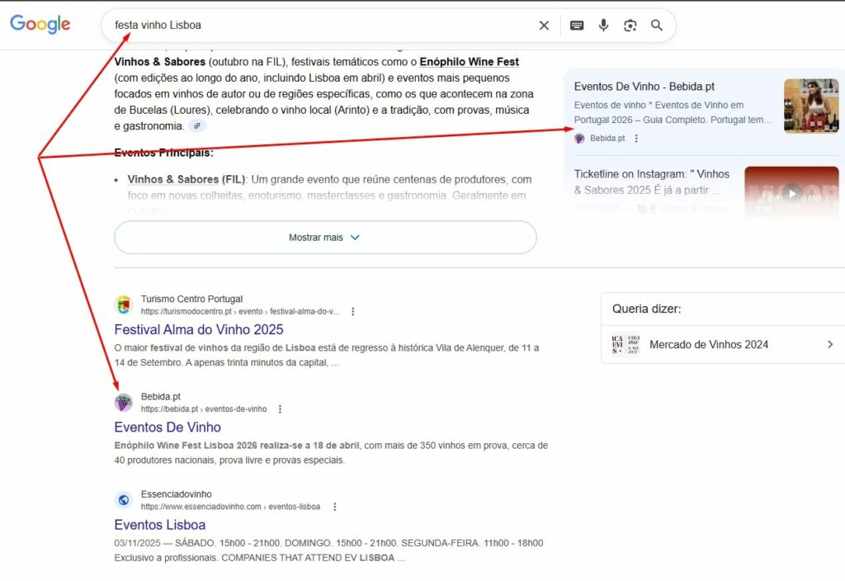Open Mercado de Vinhos 2024 via its chevron
The image size is (845, 581).
click(x=832, y=344)
